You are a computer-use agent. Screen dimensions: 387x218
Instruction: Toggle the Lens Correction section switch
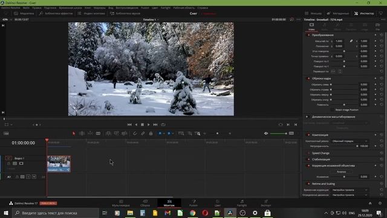click(x=308, y=165)
